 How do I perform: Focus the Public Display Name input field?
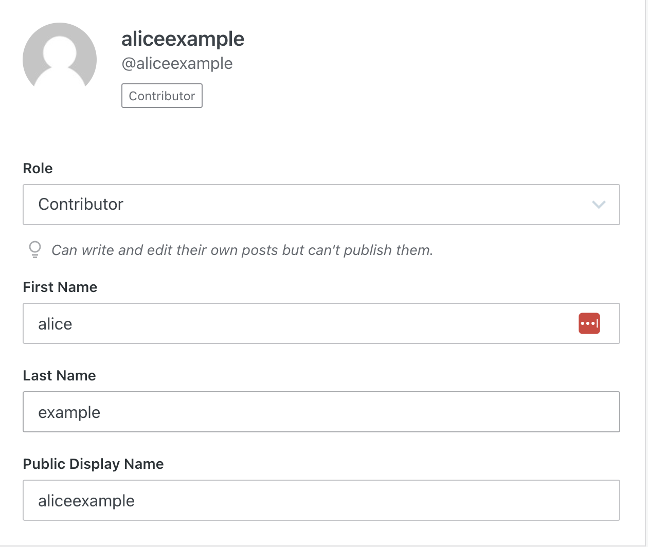pos(321,500)
